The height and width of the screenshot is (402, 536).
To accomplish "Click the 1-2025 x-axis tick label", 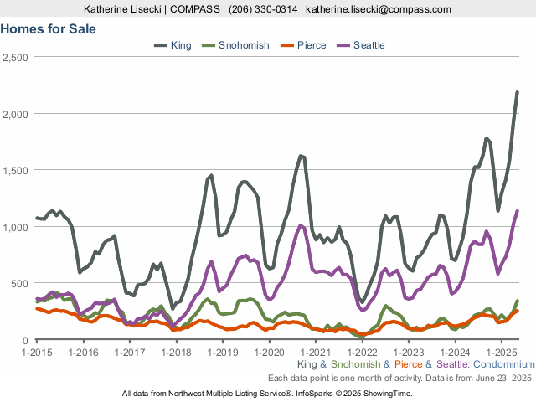I will [x=500, y=353].
